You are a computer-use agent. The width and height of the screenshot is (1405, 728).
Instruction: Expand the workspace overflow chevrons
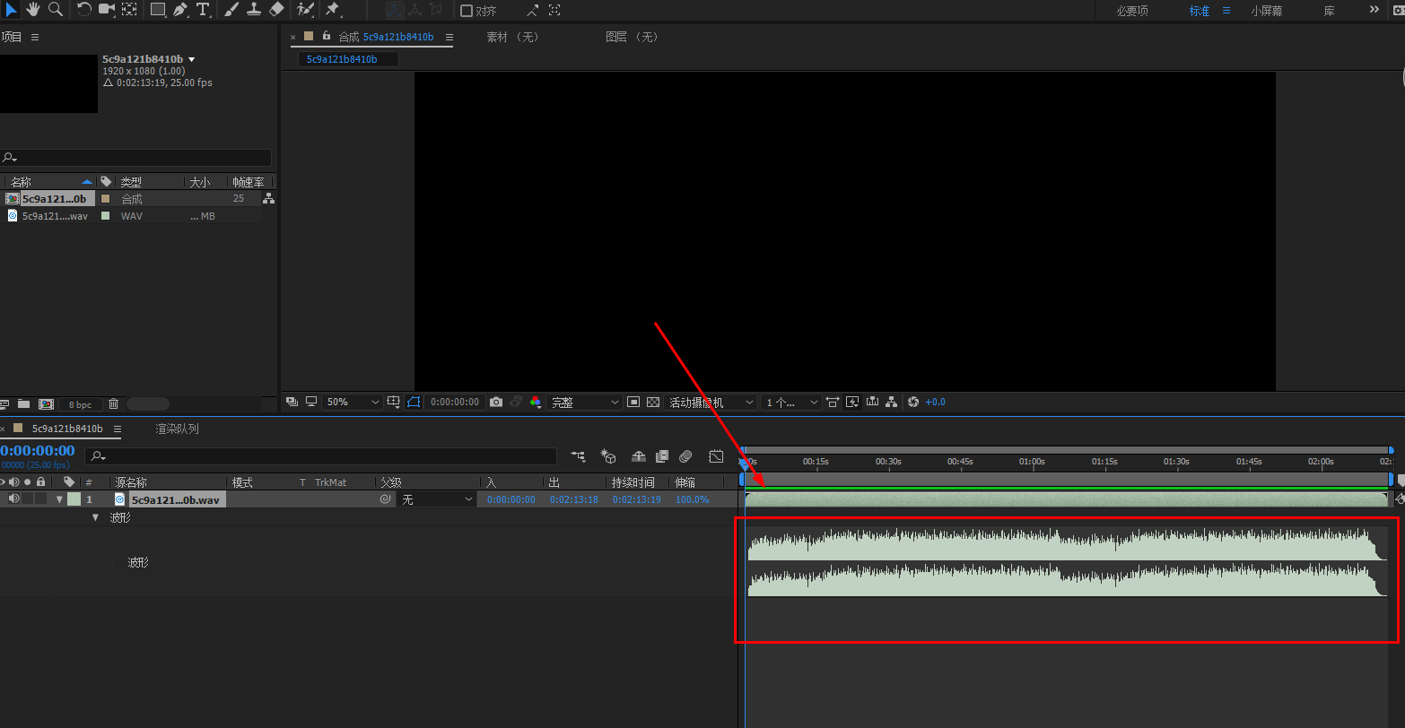pyautogui.click(x=1374, y=11)
